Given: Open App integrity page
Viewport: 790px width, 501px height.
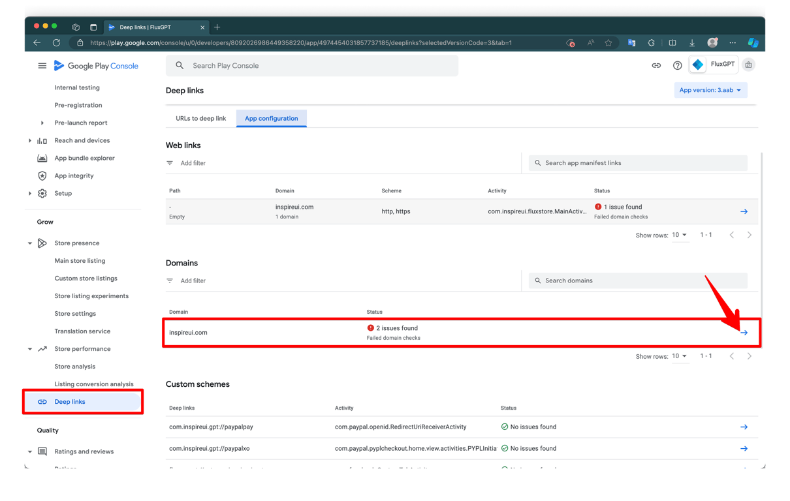Looking at the screenshot, I should (x=74, y=175).
